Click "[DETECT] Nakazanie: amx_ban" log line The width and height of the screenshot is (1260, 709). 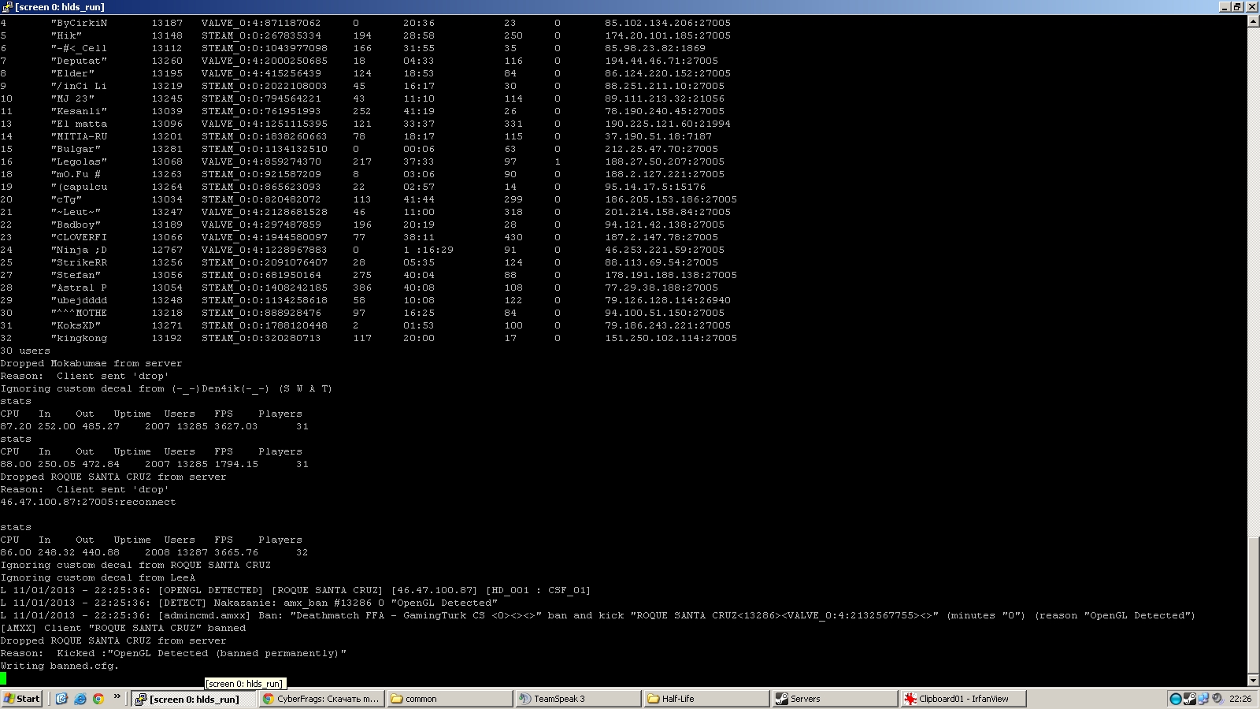tap(249, 603)
